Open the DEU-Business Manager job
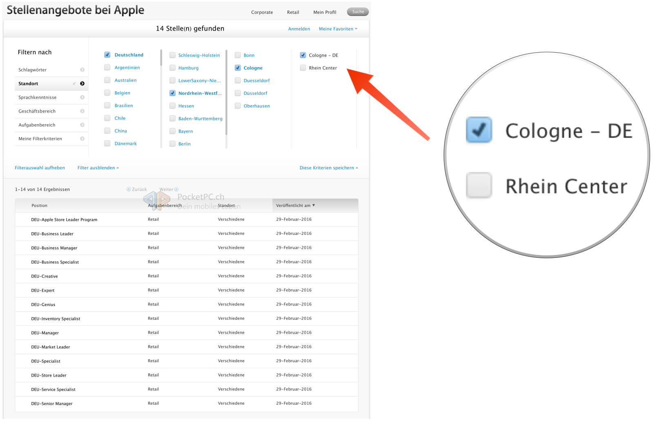The width and height of the screenshot is (653, 421). tap(54, 248)
